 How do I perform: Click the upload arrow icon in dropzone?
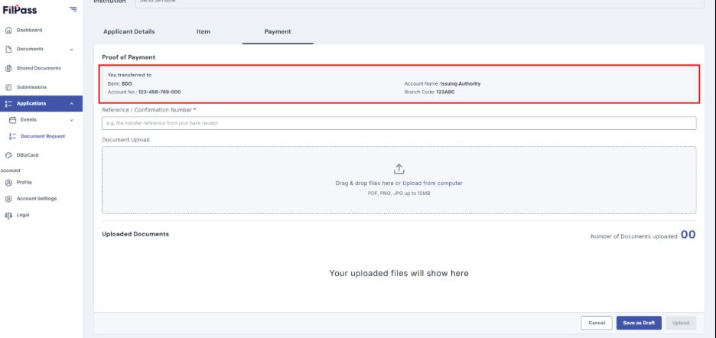pos(399,169)
